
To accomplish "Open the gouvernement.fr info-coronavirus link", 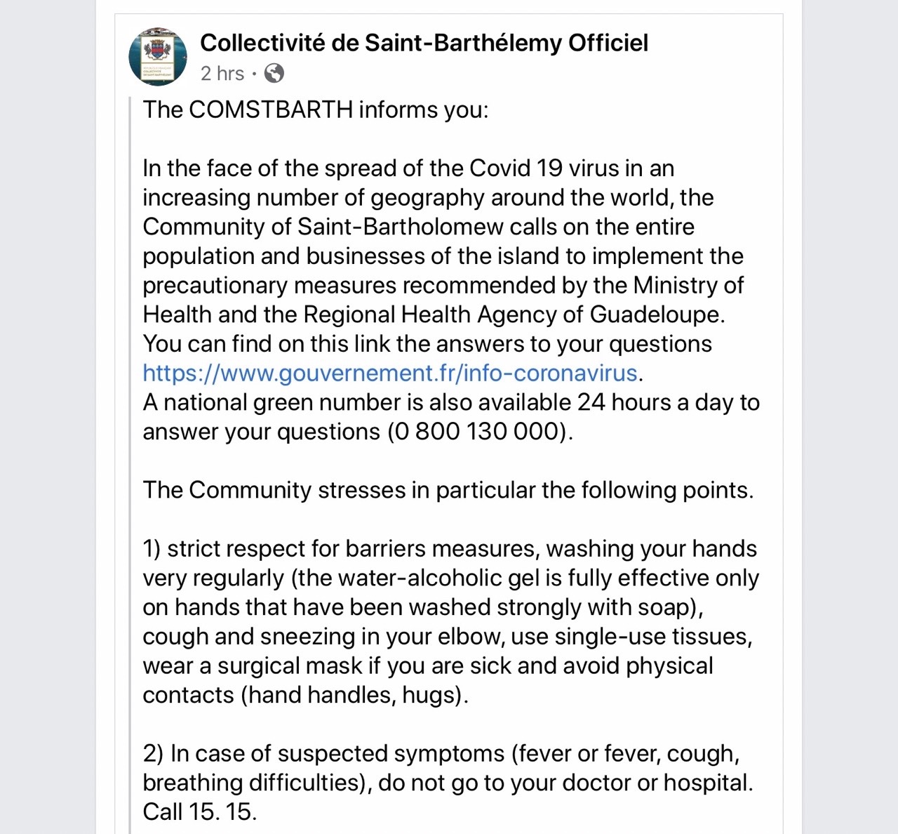I will coord(389,373).
